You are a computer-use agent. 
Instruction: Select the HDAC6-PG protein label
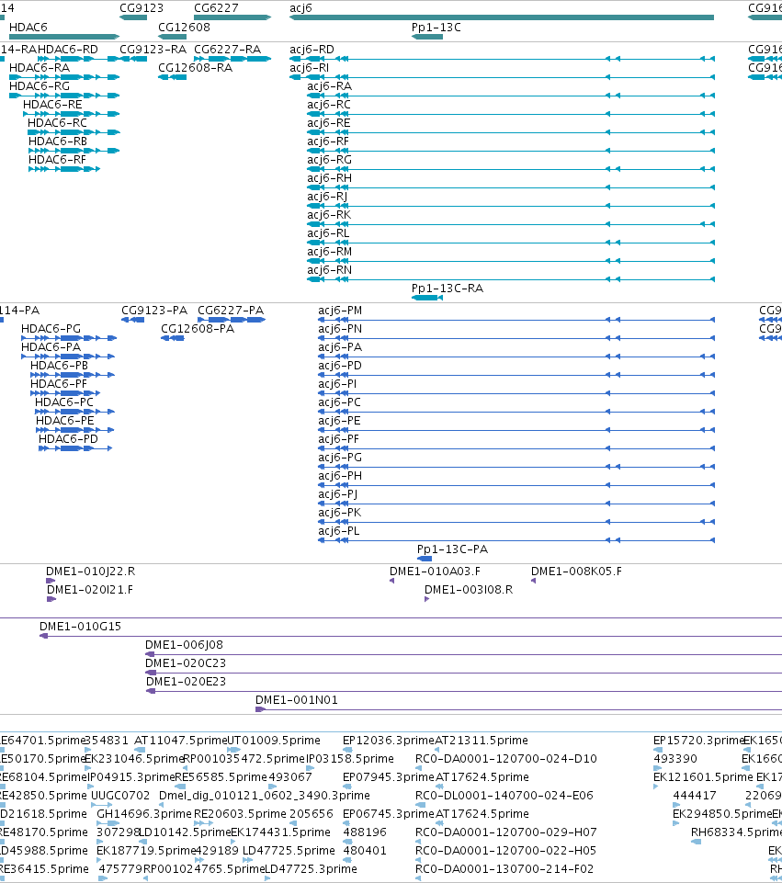pos(51,328)
